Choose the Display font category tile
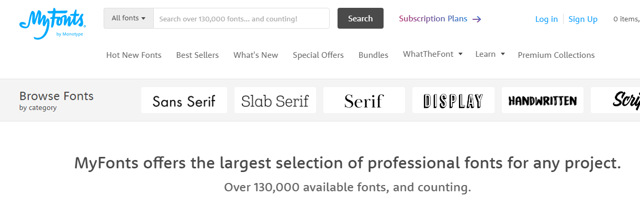Image resolution: width=640 pixels, height=221 pixels. point(453,100)
